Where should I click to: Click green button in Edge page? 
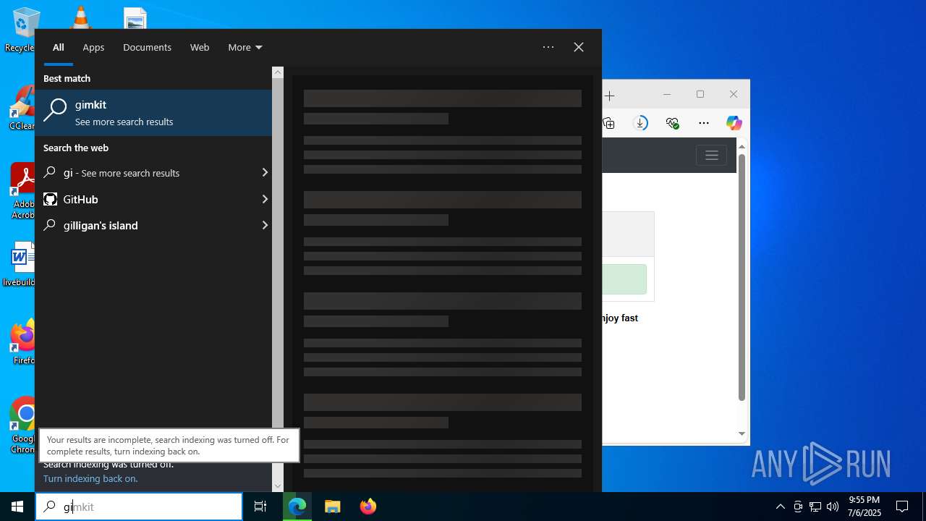coord(624,279)
